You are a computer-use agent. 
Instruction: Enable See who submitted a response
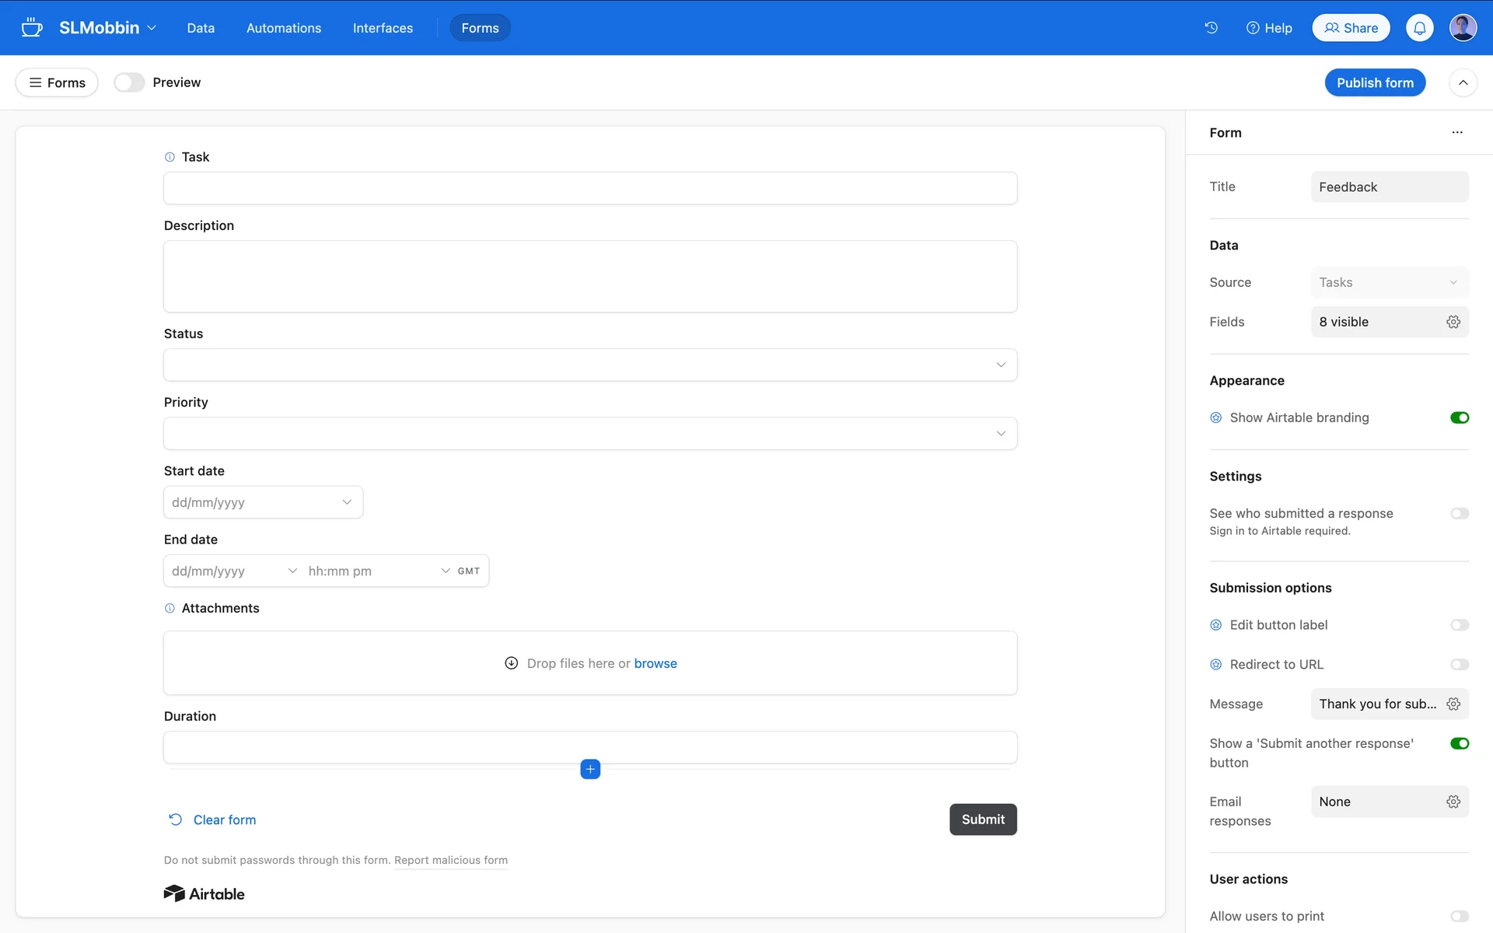pos(1459,513)
